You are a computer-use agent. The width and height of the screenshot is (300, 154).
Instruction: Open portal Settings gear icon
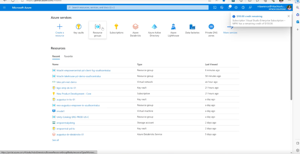(236, 7)
